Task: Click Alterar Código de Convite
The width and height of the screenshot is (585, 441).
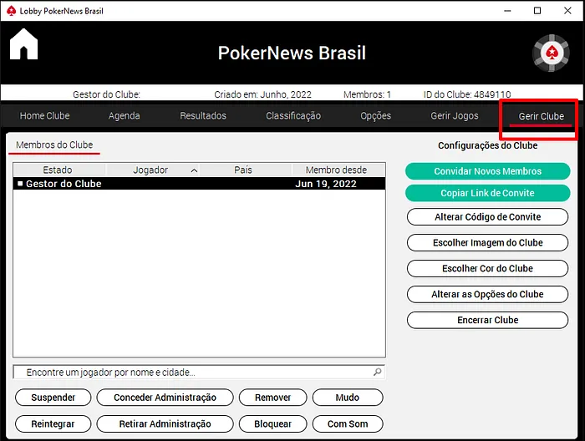Action: click(487, 217)
